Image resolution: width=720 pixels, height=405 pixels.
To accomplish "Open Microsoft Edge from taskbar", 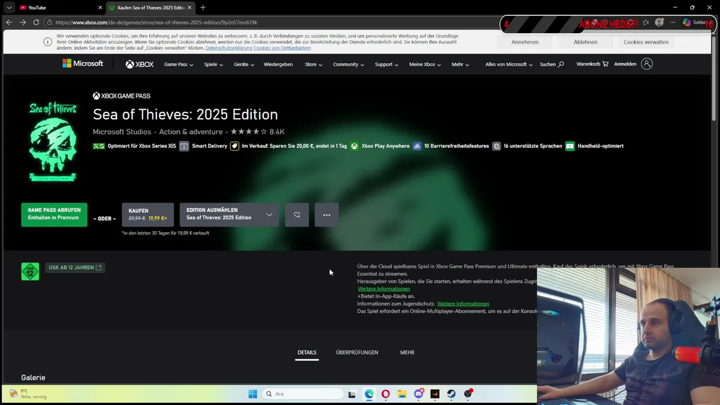I will coord(369,394).
